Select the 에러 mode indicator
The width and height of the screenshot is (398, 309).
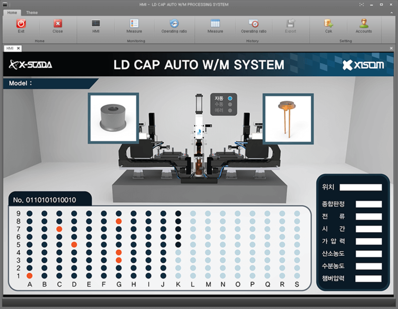tap(230, 110)
